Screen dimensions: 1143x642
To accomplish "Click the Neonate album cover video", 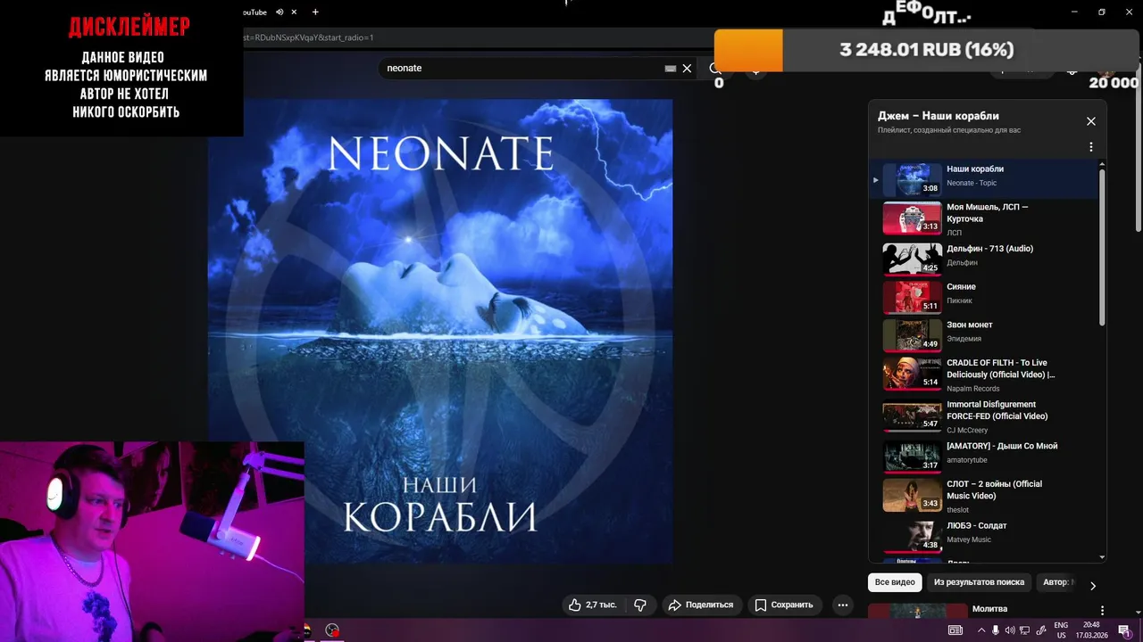I will [x=440, y=331].
